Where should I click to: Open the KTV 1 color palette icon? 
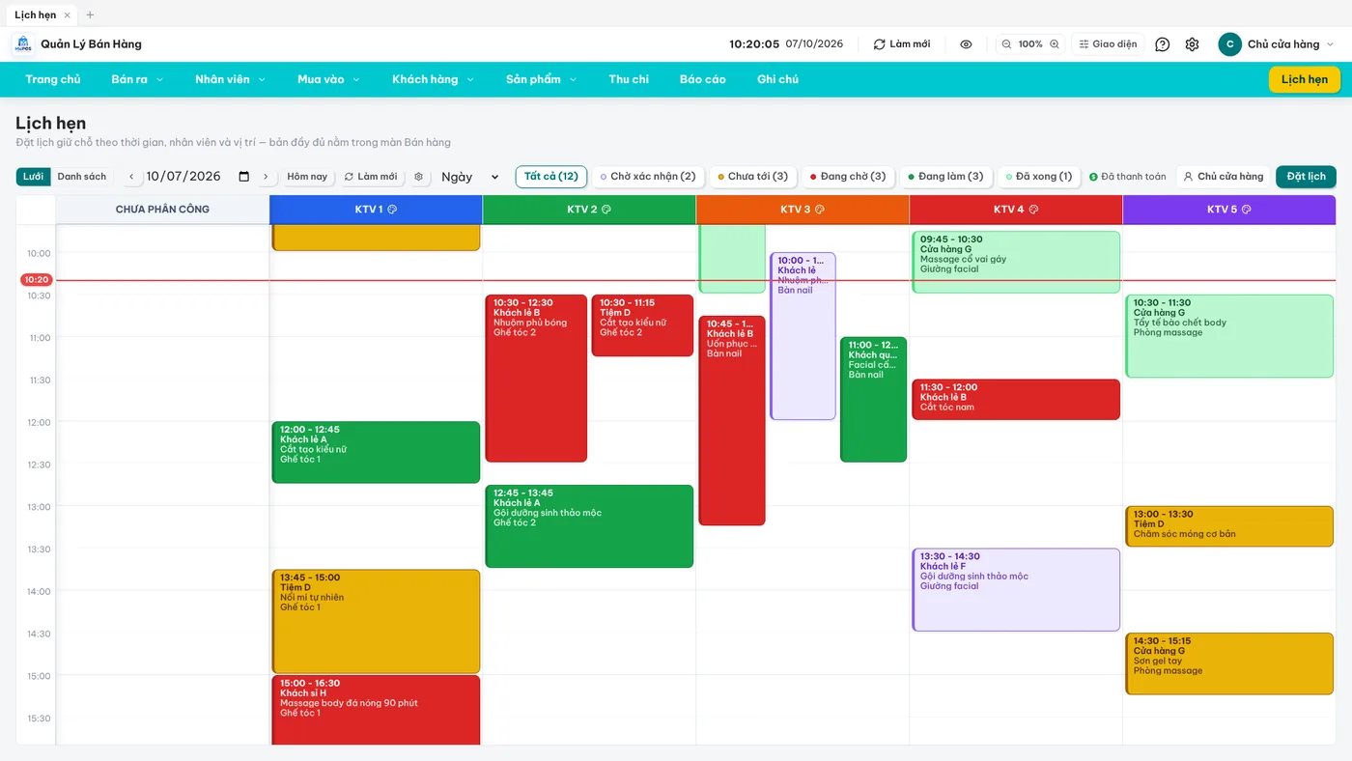392,210
